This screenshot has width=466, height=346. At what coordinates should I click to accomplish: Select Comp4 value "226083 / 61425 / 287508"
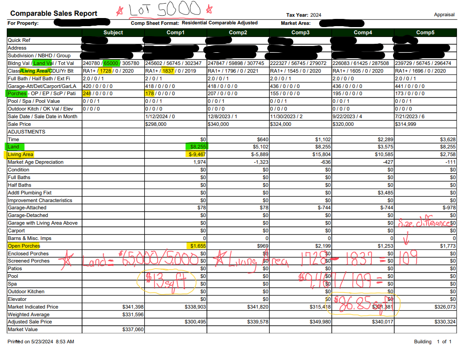361,63
